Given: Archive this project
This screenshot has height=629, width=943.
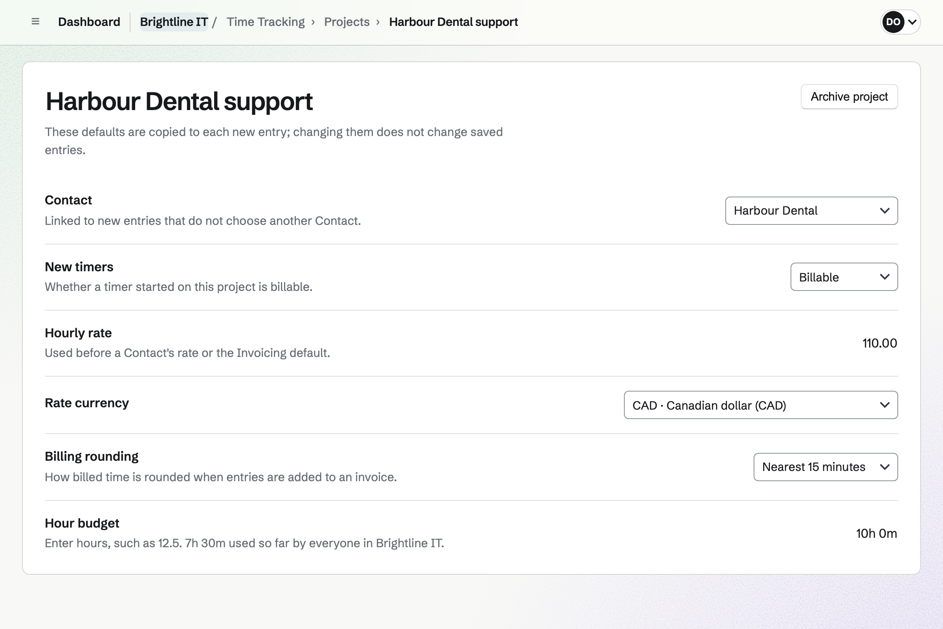Looking at the screenshot, I should [x=849, y=97].
